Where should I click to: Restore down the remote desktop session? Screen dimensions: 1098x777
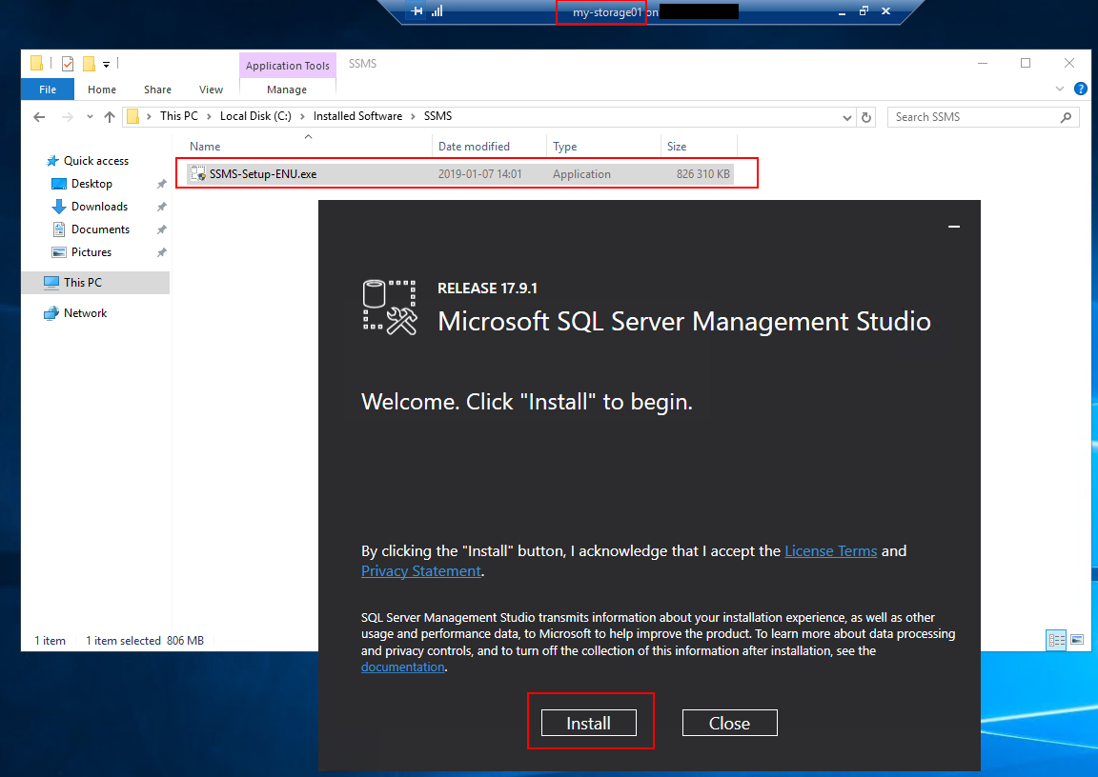click(864, 11)
